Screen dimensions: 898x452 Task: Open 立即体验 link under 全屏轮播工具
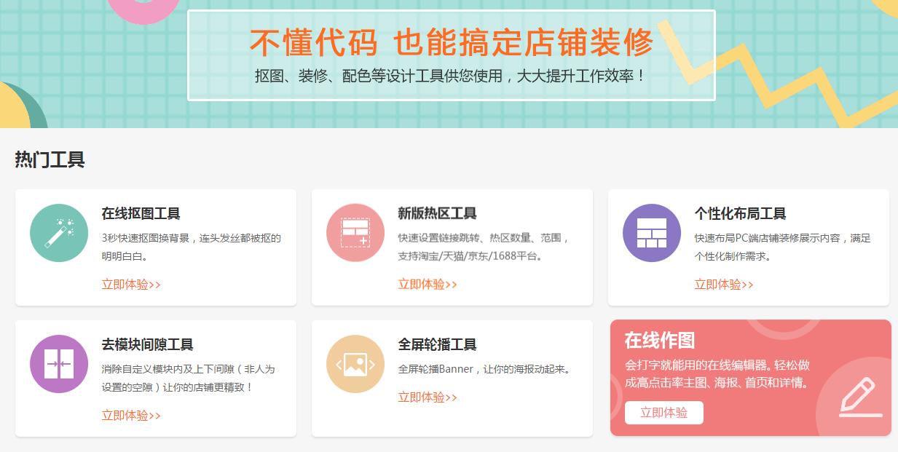pyautogui.click(x=427, y=397)
